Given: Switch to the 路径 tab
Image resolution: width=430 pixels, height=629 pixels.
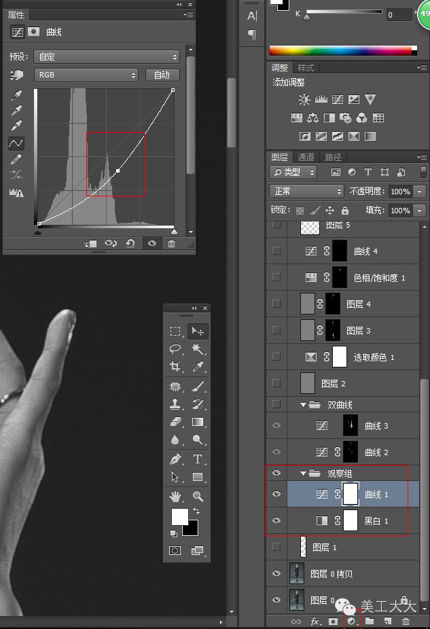Looking at the screenshot, I should [333, 158].
